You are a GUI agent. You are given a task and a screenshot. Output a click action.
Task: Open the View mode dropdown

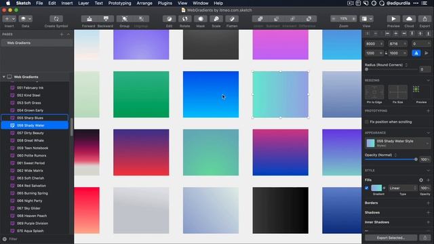click(367, 19)
